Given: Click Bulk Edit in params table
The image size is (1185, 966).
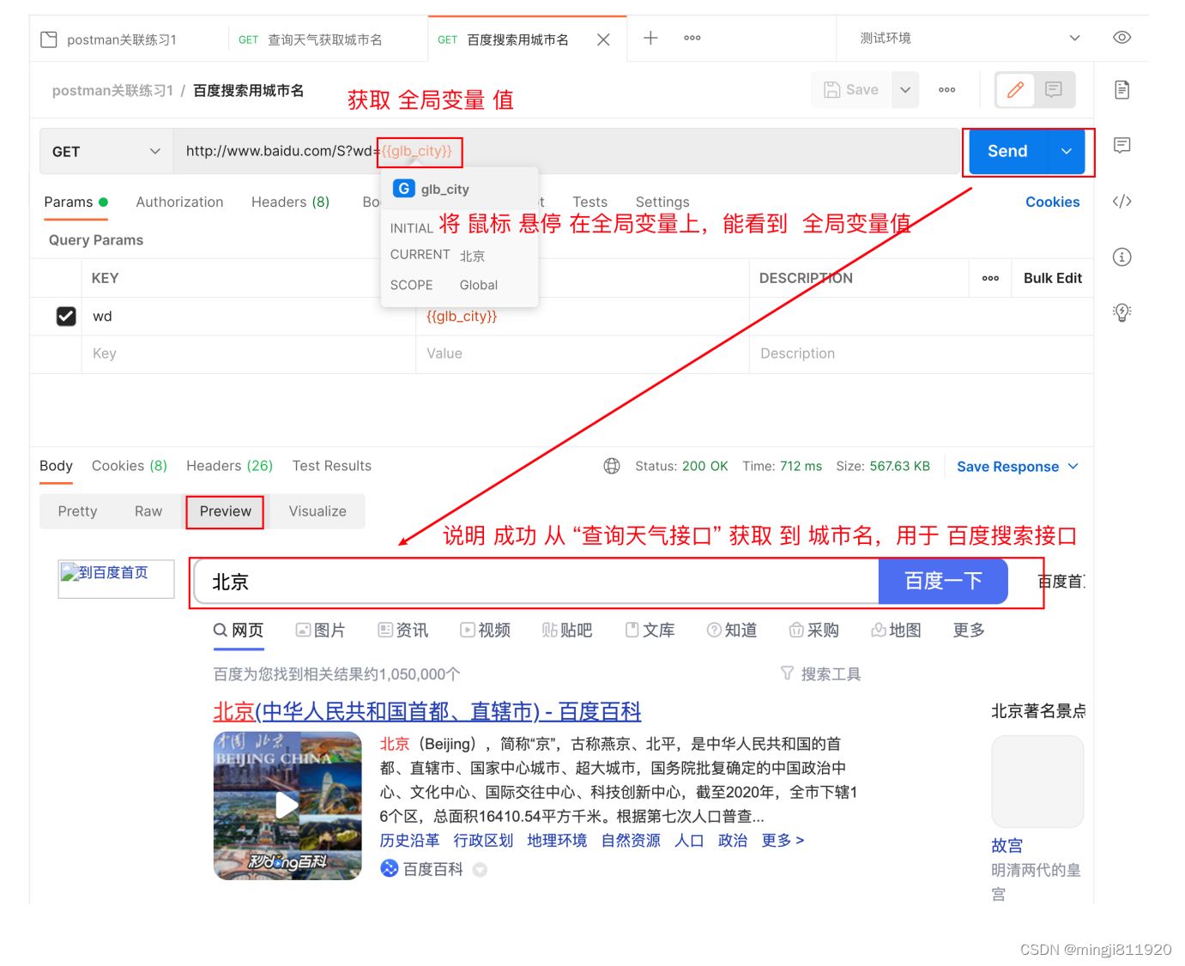Looking at the screenshot, I should (x=1053, y=278).
